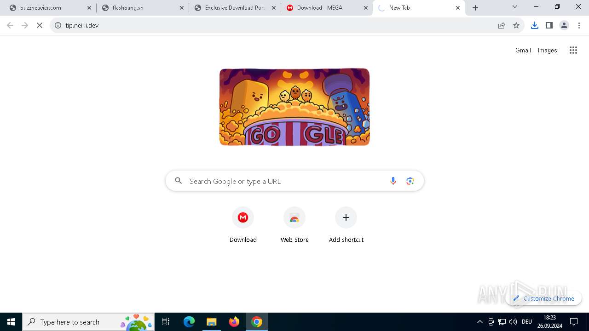Switch DEU keyboard language
Viewport: 589px width, 331px height.
point(527,322)
